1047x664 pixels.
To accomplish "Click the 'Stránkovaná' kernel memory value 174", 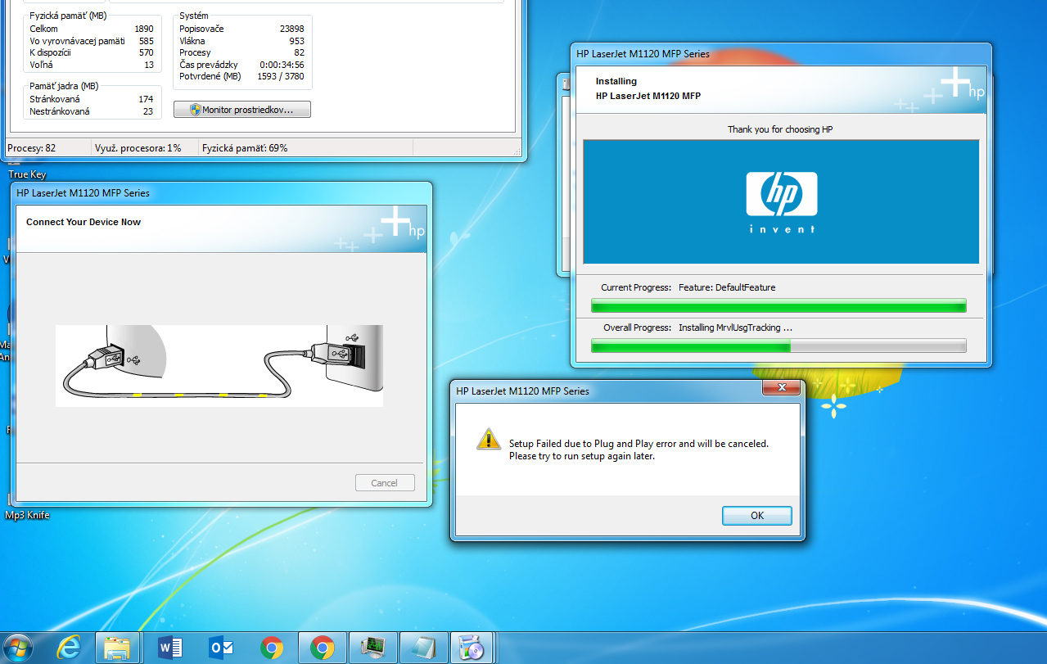I will click(147, 99).
